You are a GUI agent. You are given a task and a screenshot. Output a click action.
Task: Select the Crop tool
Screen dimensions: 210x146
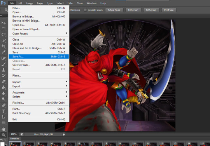[x=3, y=46]
